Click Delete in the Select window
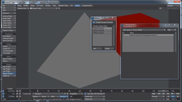 pyautogui.click(x=109, y=48)
